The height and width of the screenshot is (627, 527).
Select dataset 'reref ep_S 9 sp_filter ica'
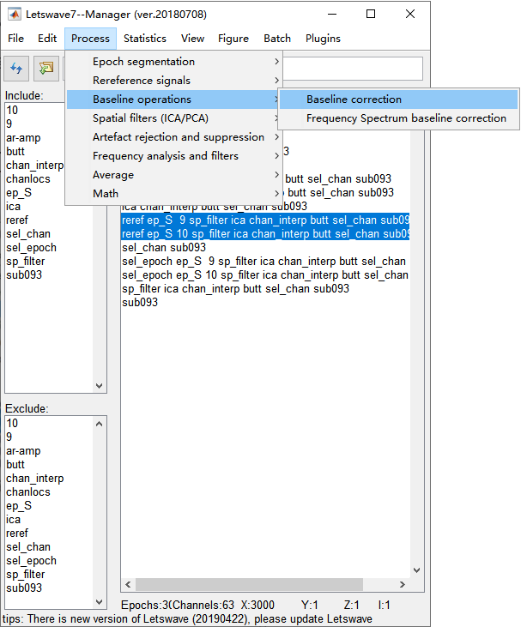click(265, 220)
